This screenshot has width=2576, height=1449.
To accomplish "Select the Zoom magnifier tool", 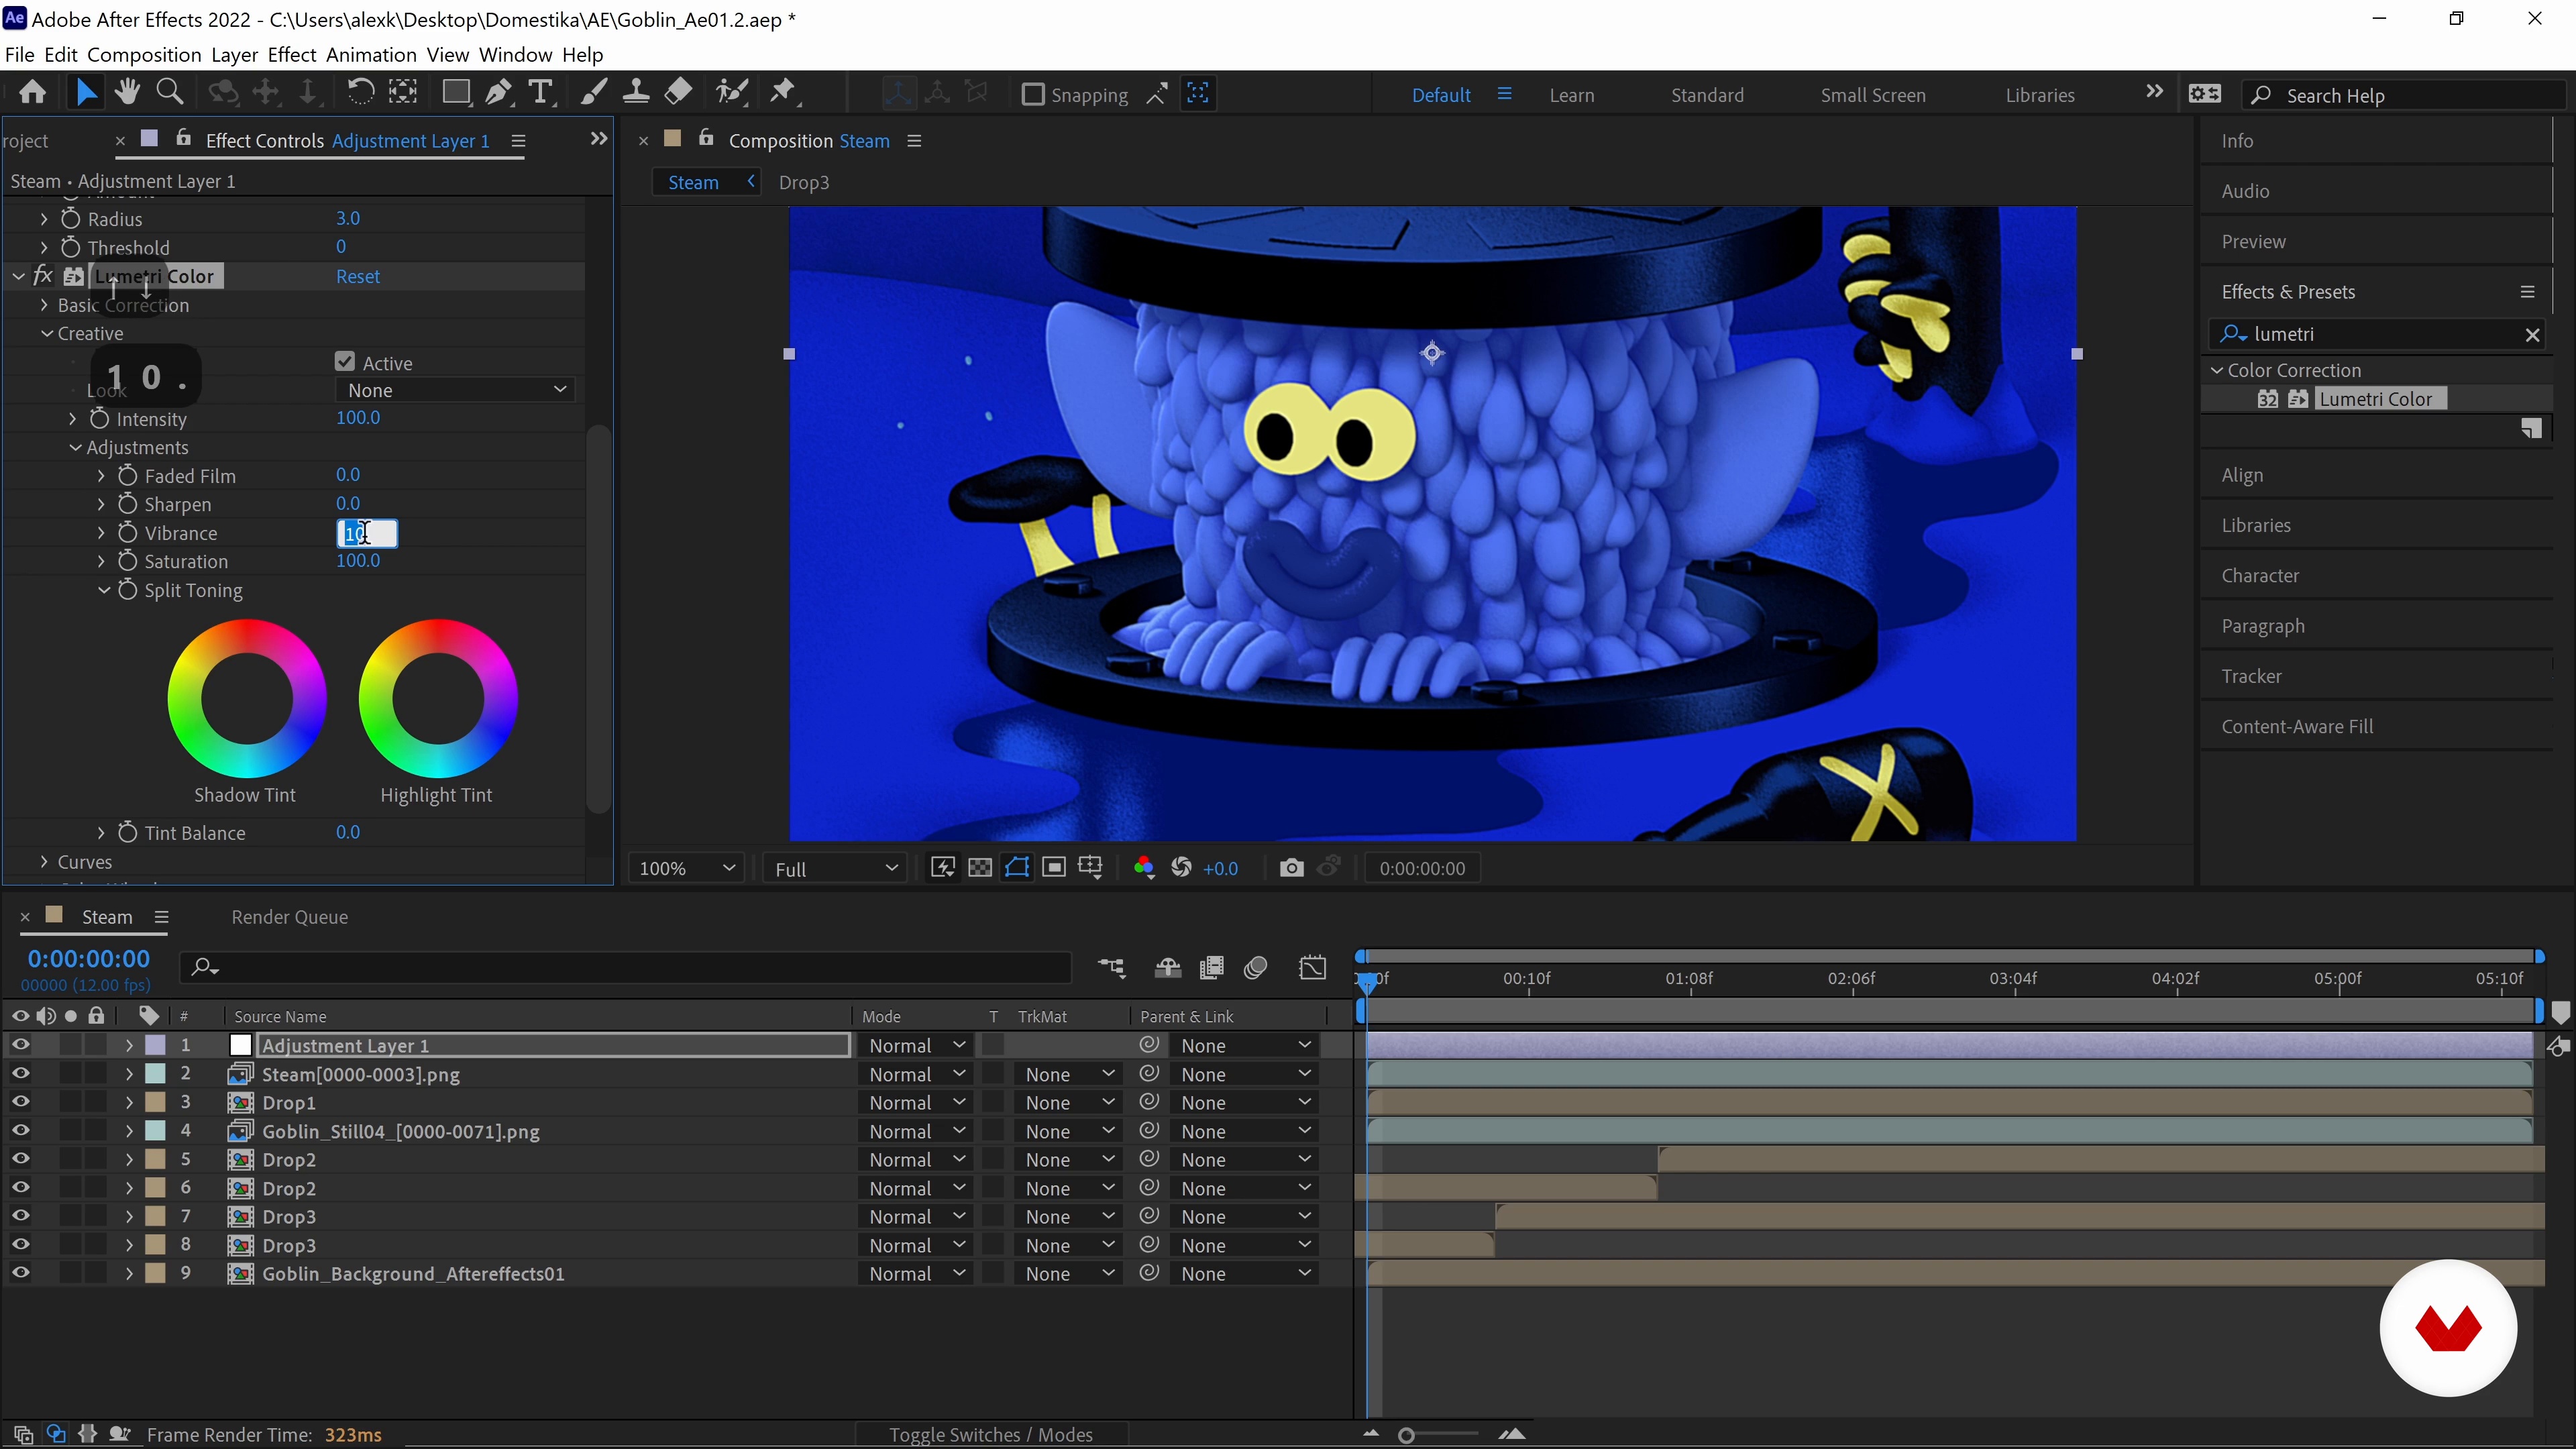I will click(170, 93).
